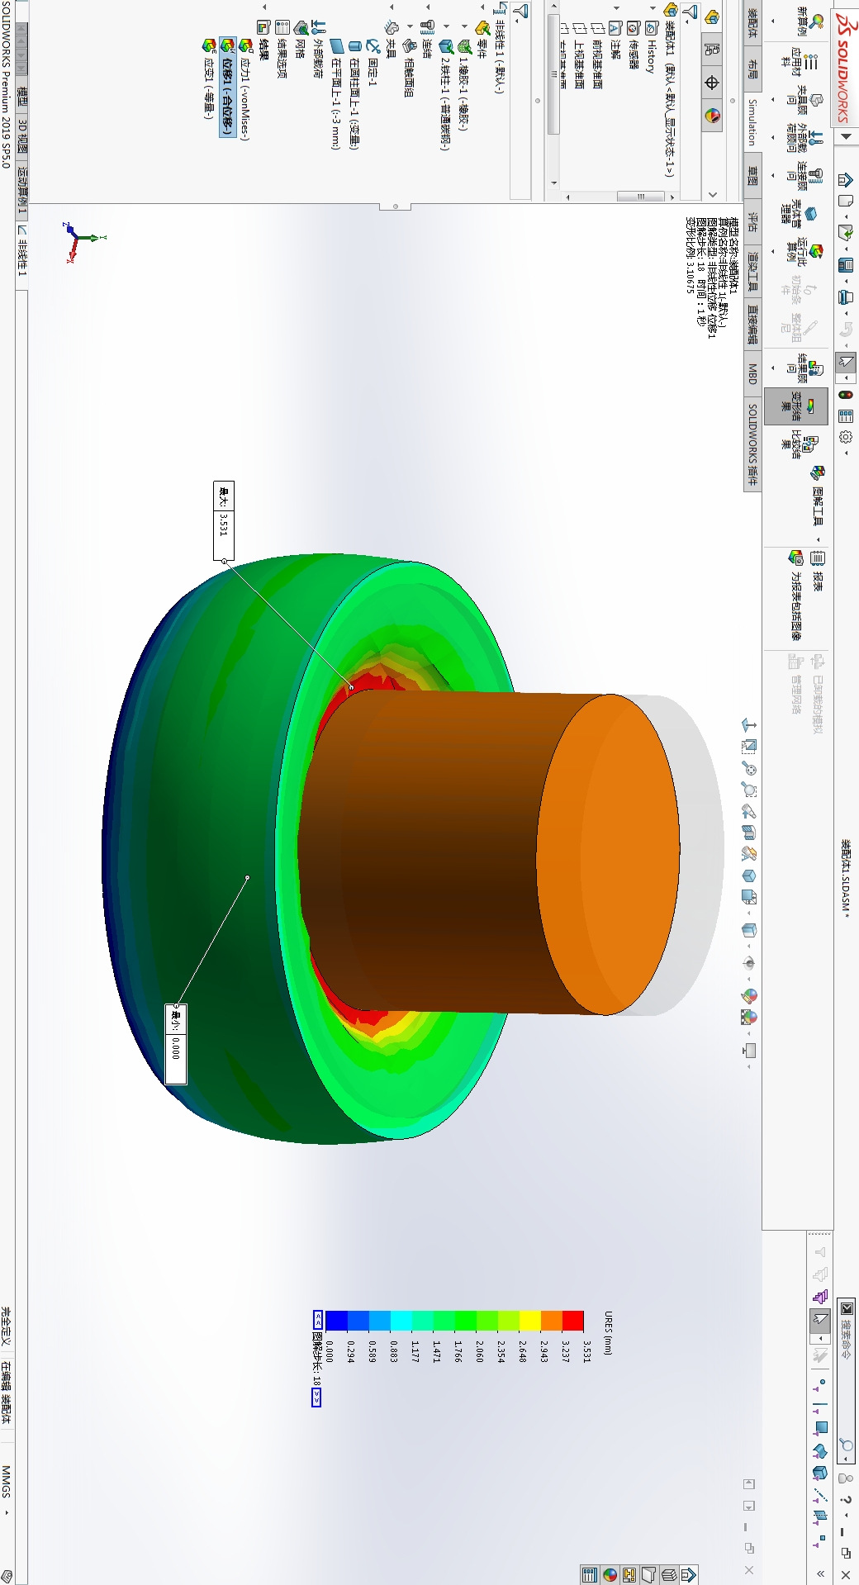Toggle the filter surface bodies selection filter
The image size is (859, 1585).
[x=820, y=1451]
